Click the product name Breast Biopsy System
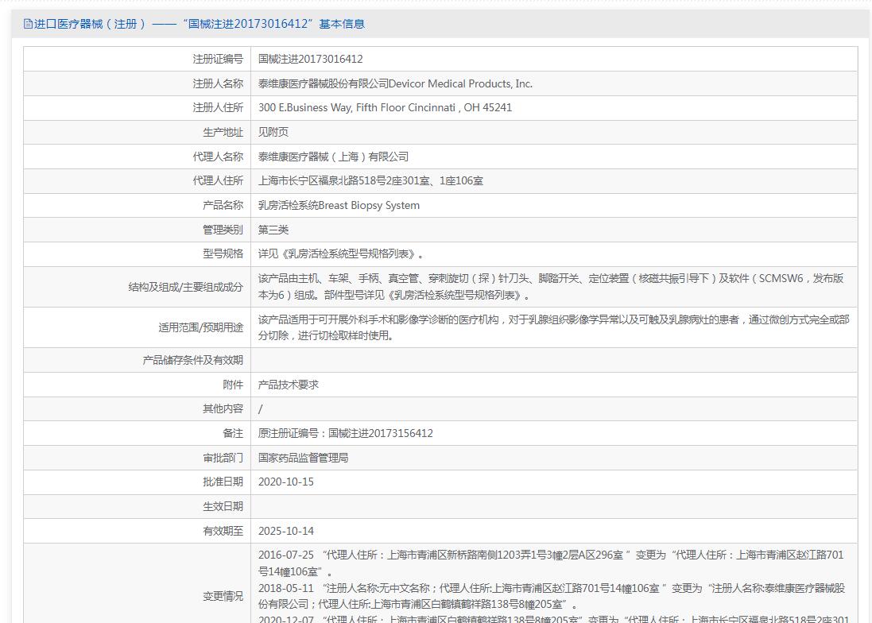 339,205
